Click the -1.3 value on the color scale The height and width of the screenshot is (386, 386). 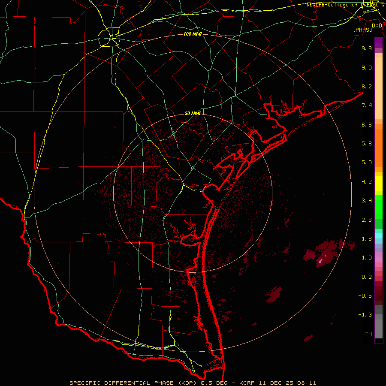coord(365,315)
